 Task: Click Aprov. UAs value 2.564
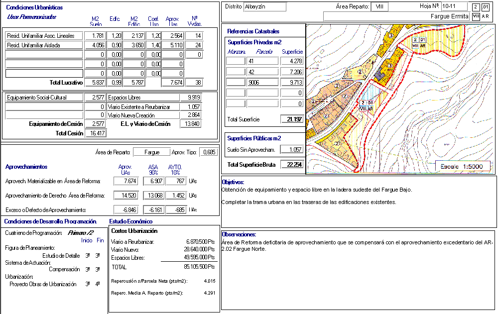point(173,36)
